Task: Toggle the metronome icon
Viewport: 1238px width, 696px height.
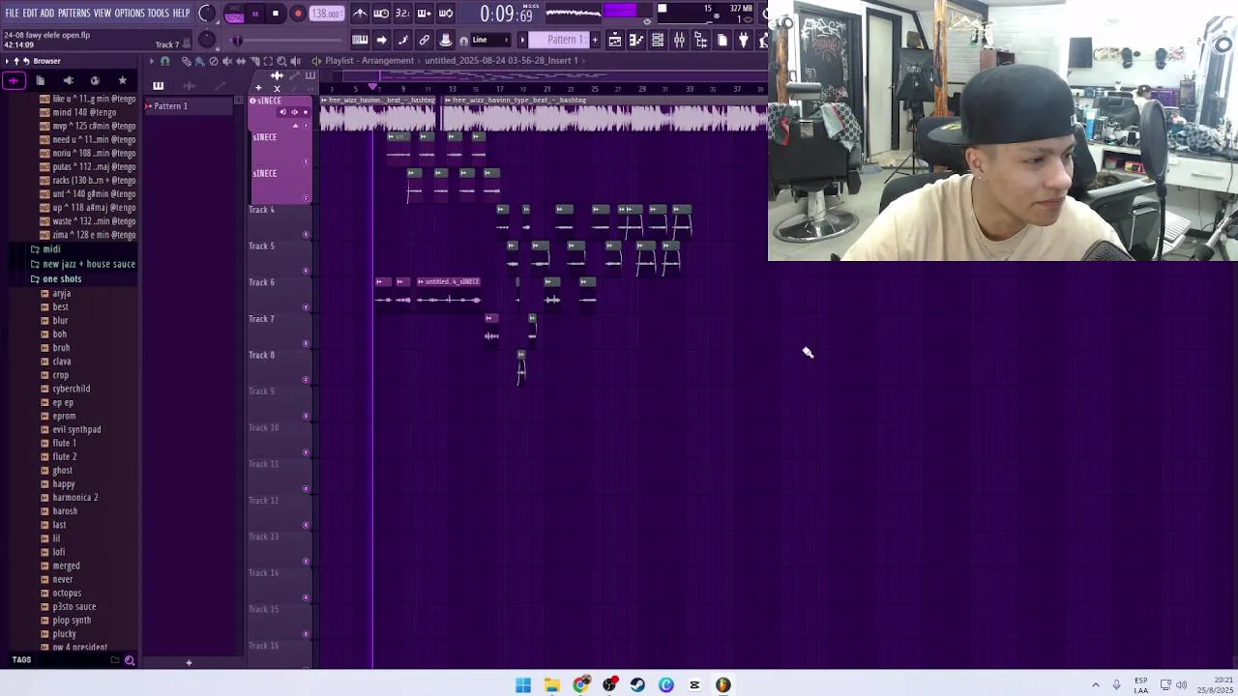Action: [360, 14]
